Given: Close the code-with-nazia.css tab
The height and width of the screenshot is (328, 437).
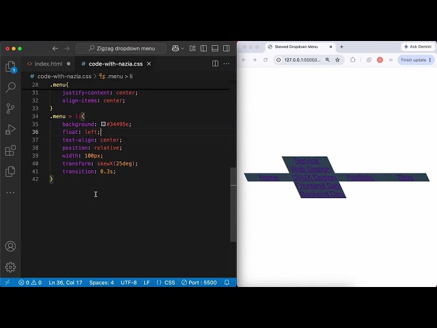Looking at the screenshot, I should [149, 64].
